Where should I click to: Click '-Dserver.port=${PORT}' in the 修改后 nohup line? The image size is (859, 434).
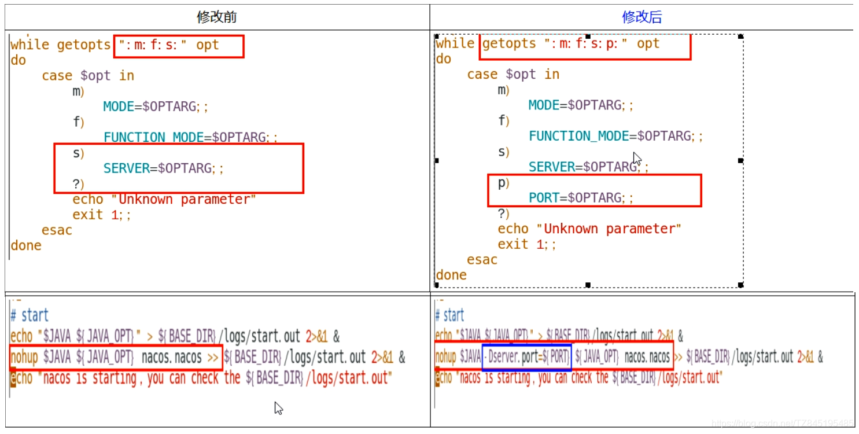(x=526, y=357)
